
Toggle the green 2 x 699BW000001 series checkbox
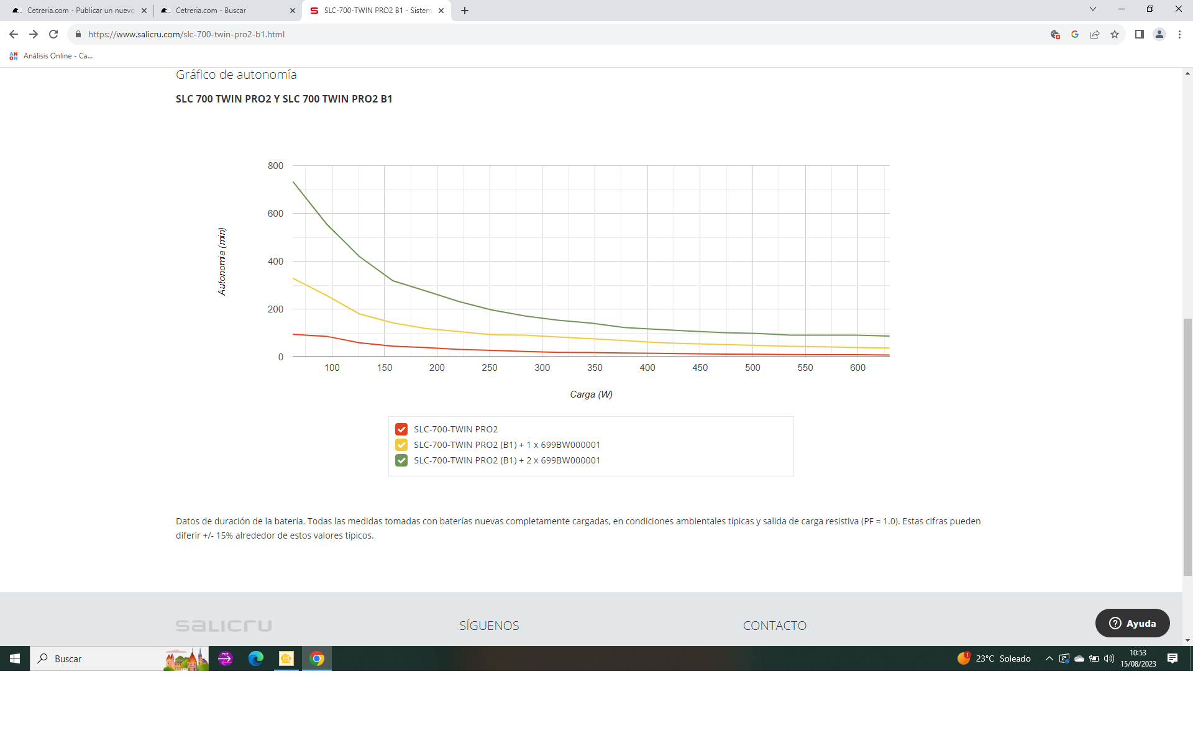401,460
